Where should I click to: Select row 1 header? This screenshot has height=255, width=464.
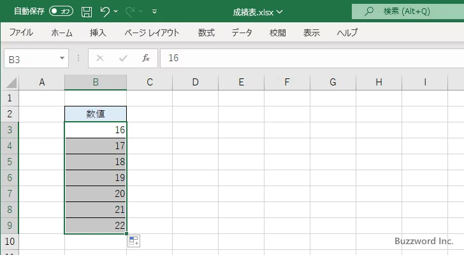coord(10,98)
